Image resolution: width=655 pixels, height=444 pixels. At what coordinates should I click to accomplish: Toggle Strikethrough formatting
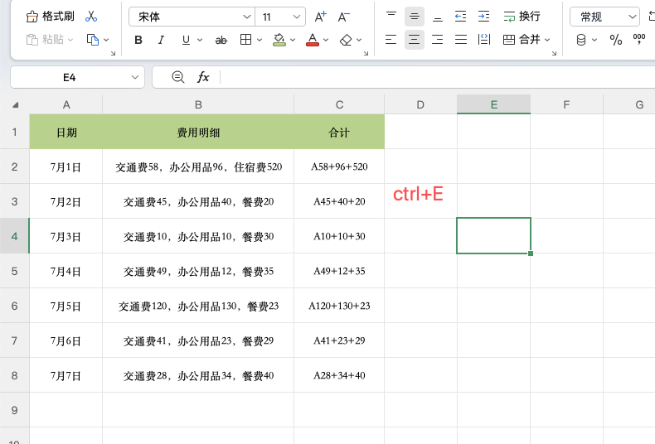click(x=221, y=40)
